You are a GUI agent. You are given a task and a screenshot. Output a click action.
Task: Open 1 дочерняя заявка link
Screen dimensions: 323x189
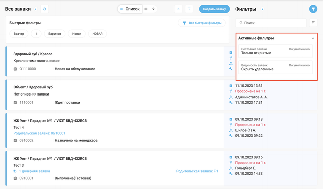click(x=35, y=171)
